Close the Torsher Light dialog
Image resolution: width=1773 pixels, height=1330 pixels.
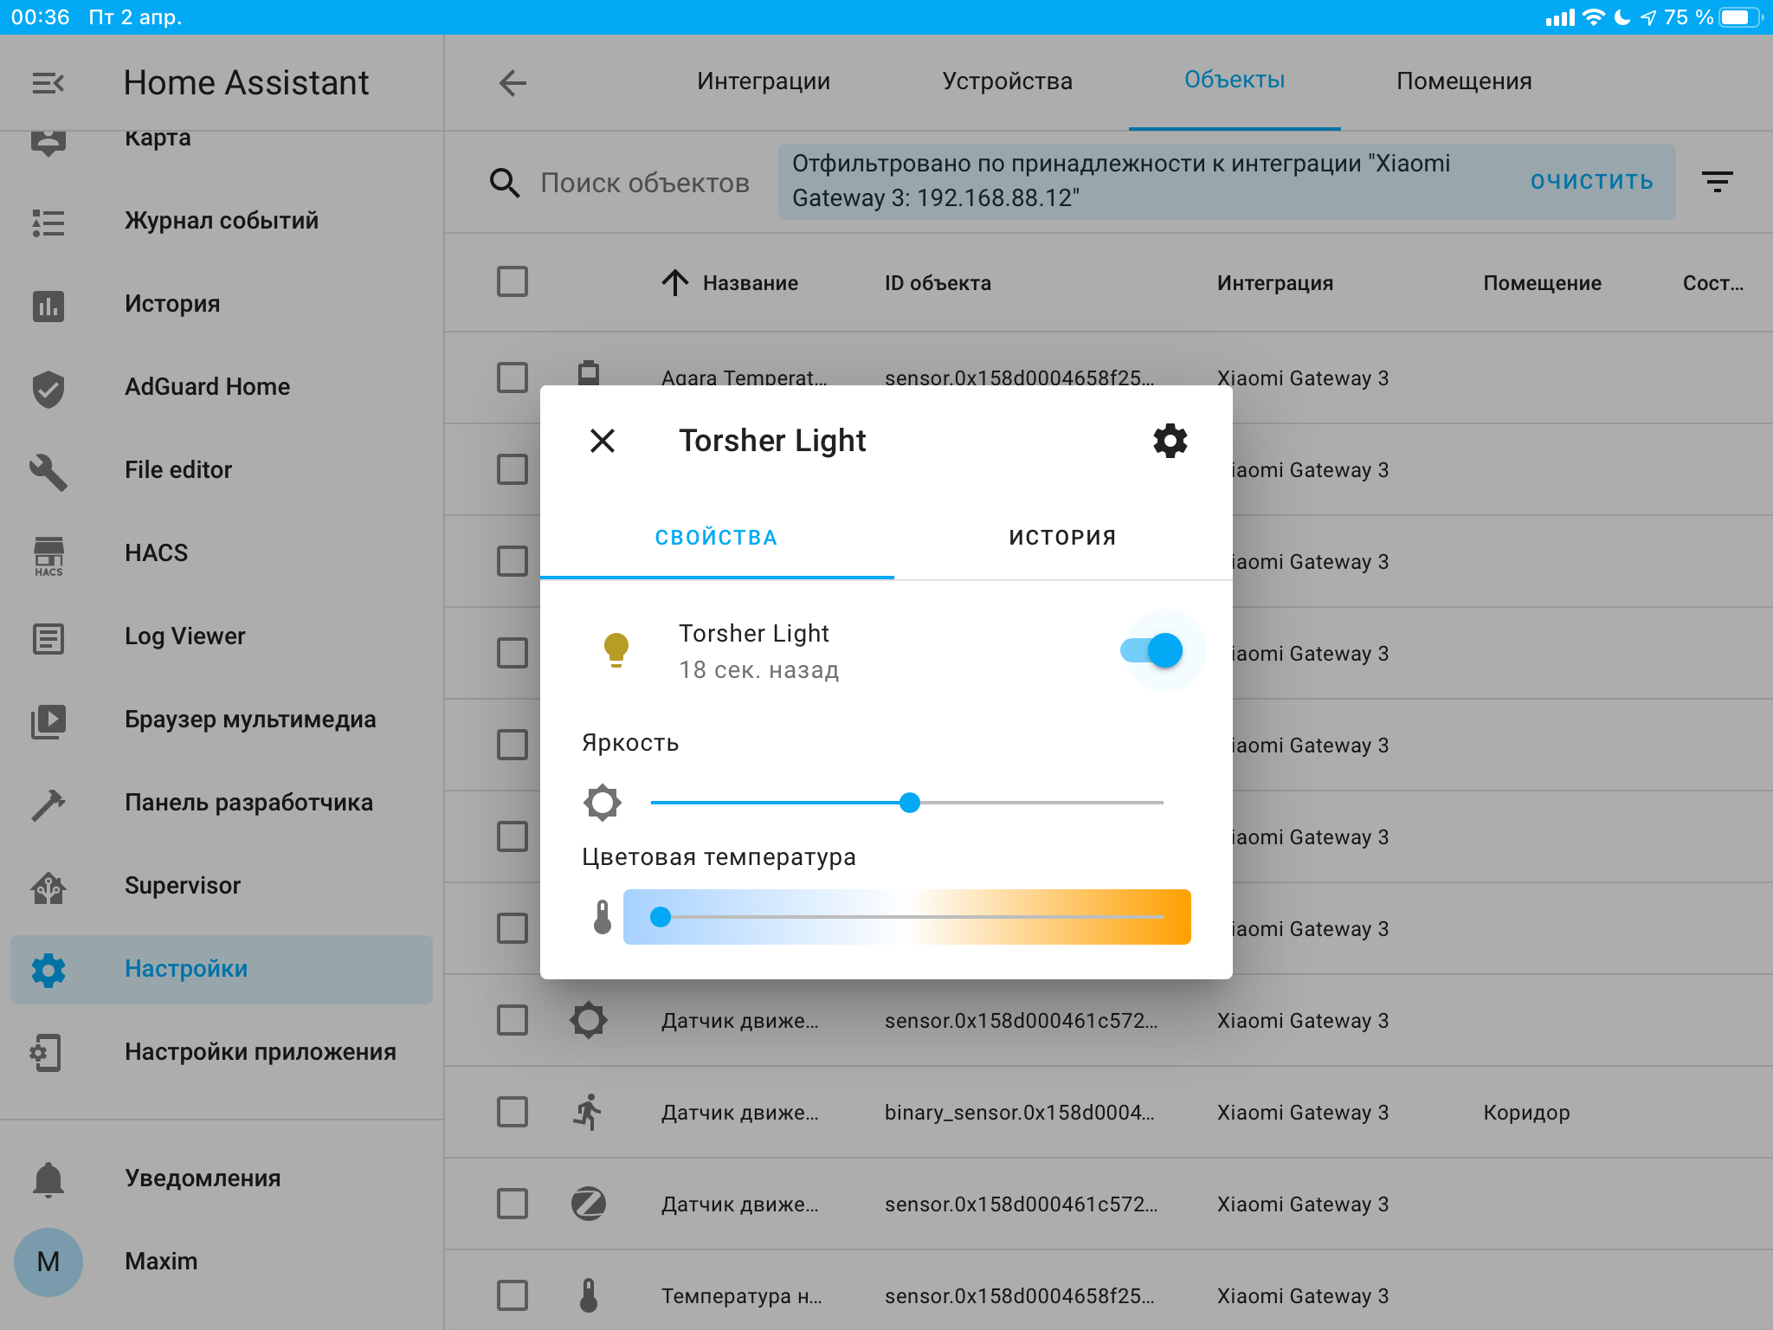click(603, 441)
